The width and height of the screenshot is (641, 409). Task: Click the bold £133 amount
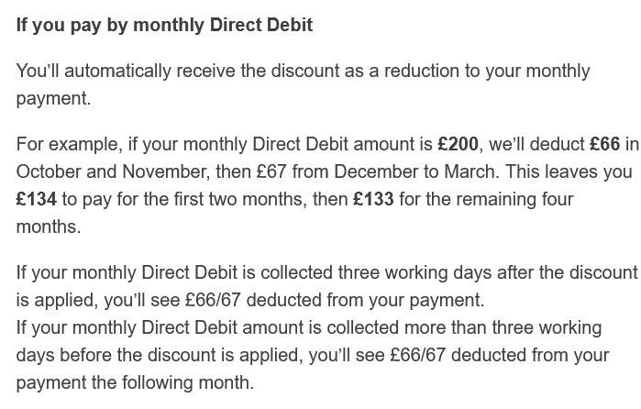[373, 199]
